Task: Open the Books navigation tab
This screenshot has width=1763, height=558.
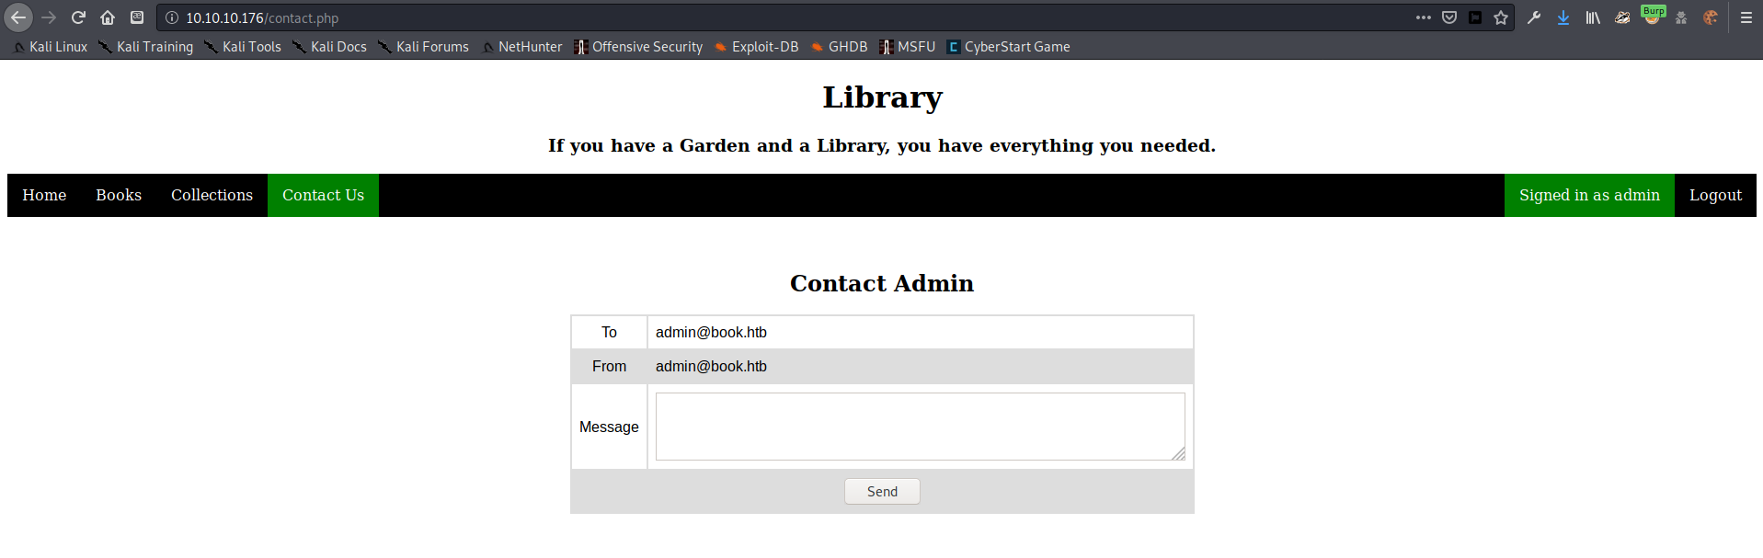Action: (119, 195)
